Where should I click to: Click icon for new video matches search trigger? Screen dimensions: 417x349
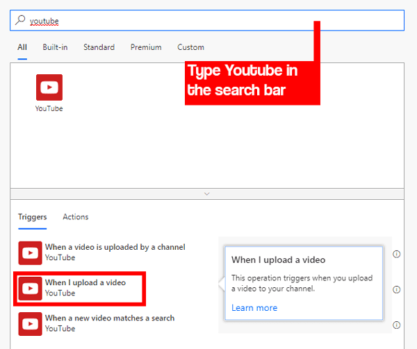coord(30,324)
